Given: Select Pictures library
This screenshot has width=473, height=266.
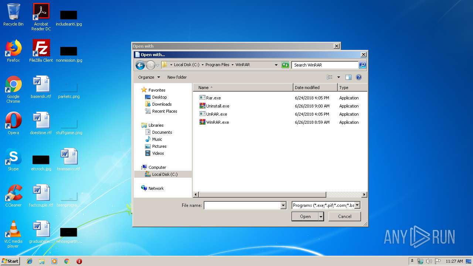Looking at the screenshot, I should pyautogui.click(x=159, y=146).
